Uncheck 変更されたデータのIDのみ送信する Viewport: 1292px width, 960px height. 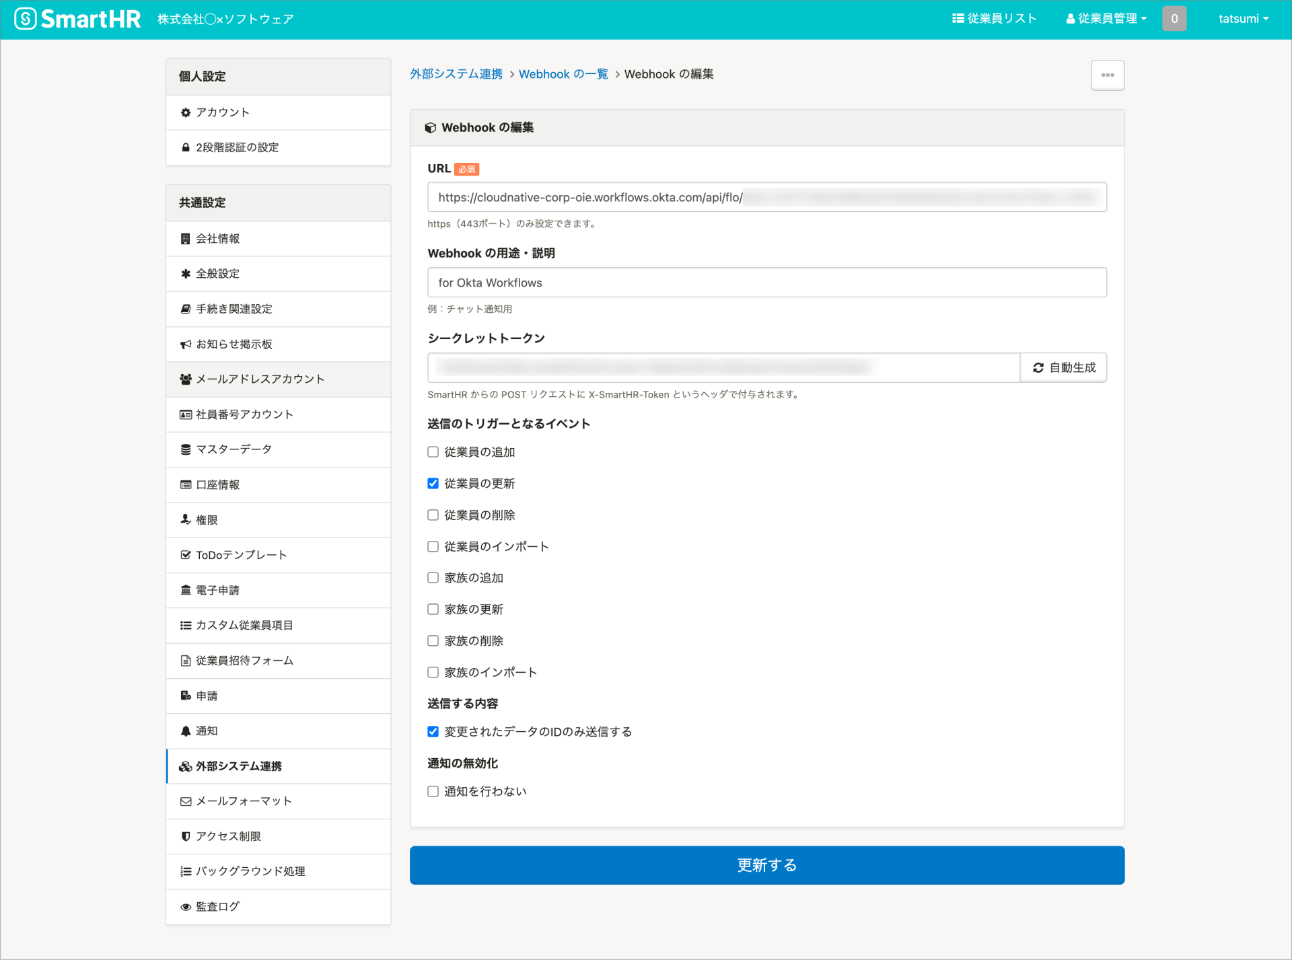point(433,732)
